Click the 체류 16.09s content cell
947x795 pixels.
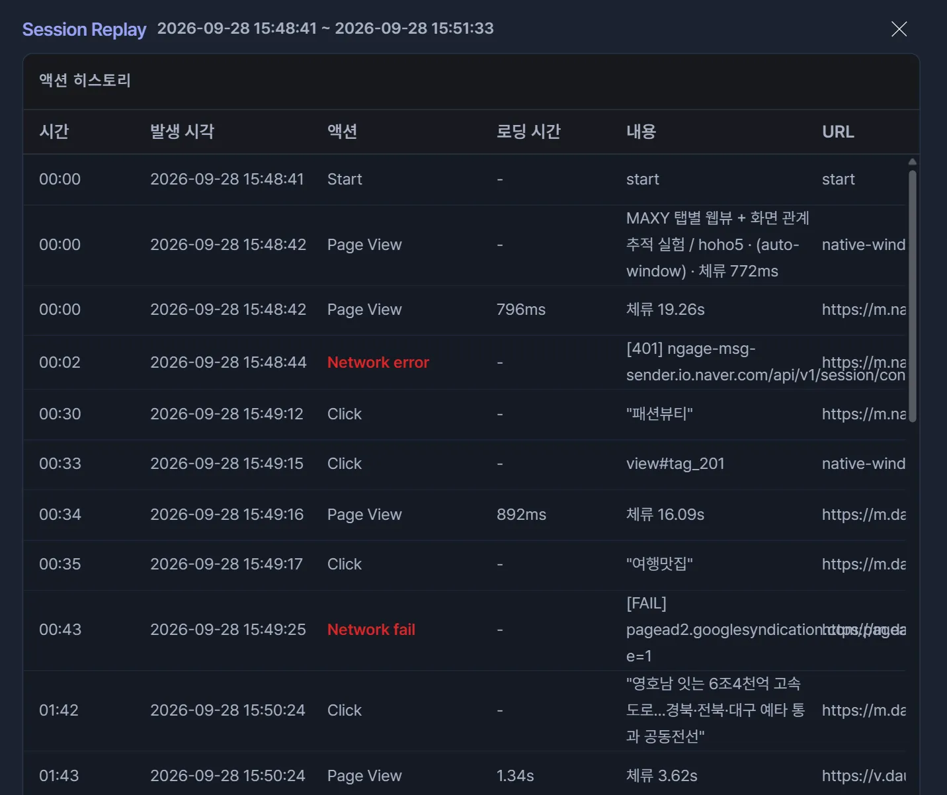665,515
